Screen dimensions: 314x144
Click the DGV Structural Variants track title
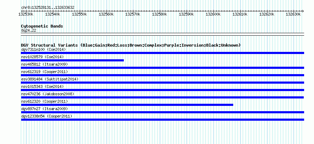[x=131, y=45]
